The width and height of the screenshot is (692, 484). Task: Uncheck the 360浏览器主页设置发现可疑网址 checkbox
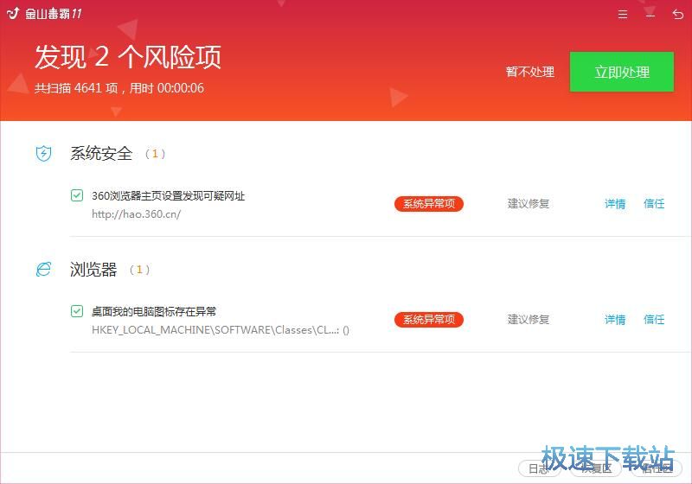(77, 194)
